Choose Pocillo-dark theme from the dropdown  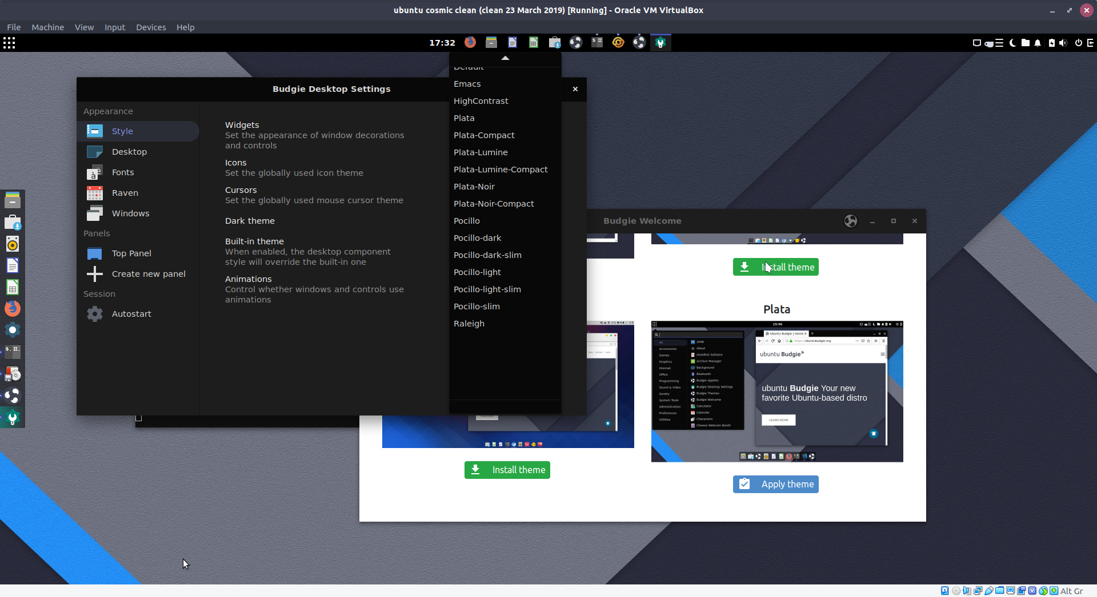click(x=477, y=237)
